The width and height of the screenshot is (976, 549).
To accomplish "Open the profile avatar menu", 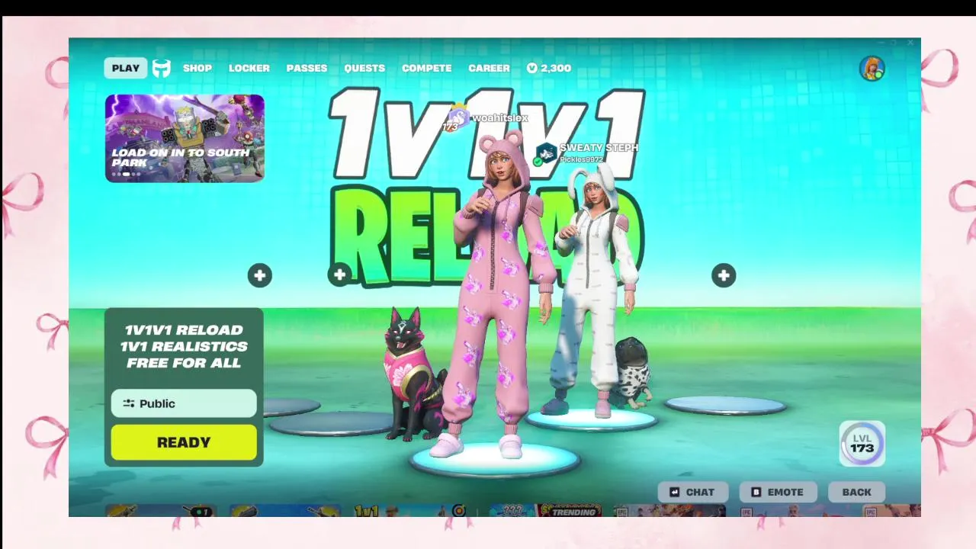I will click(872, 69).
